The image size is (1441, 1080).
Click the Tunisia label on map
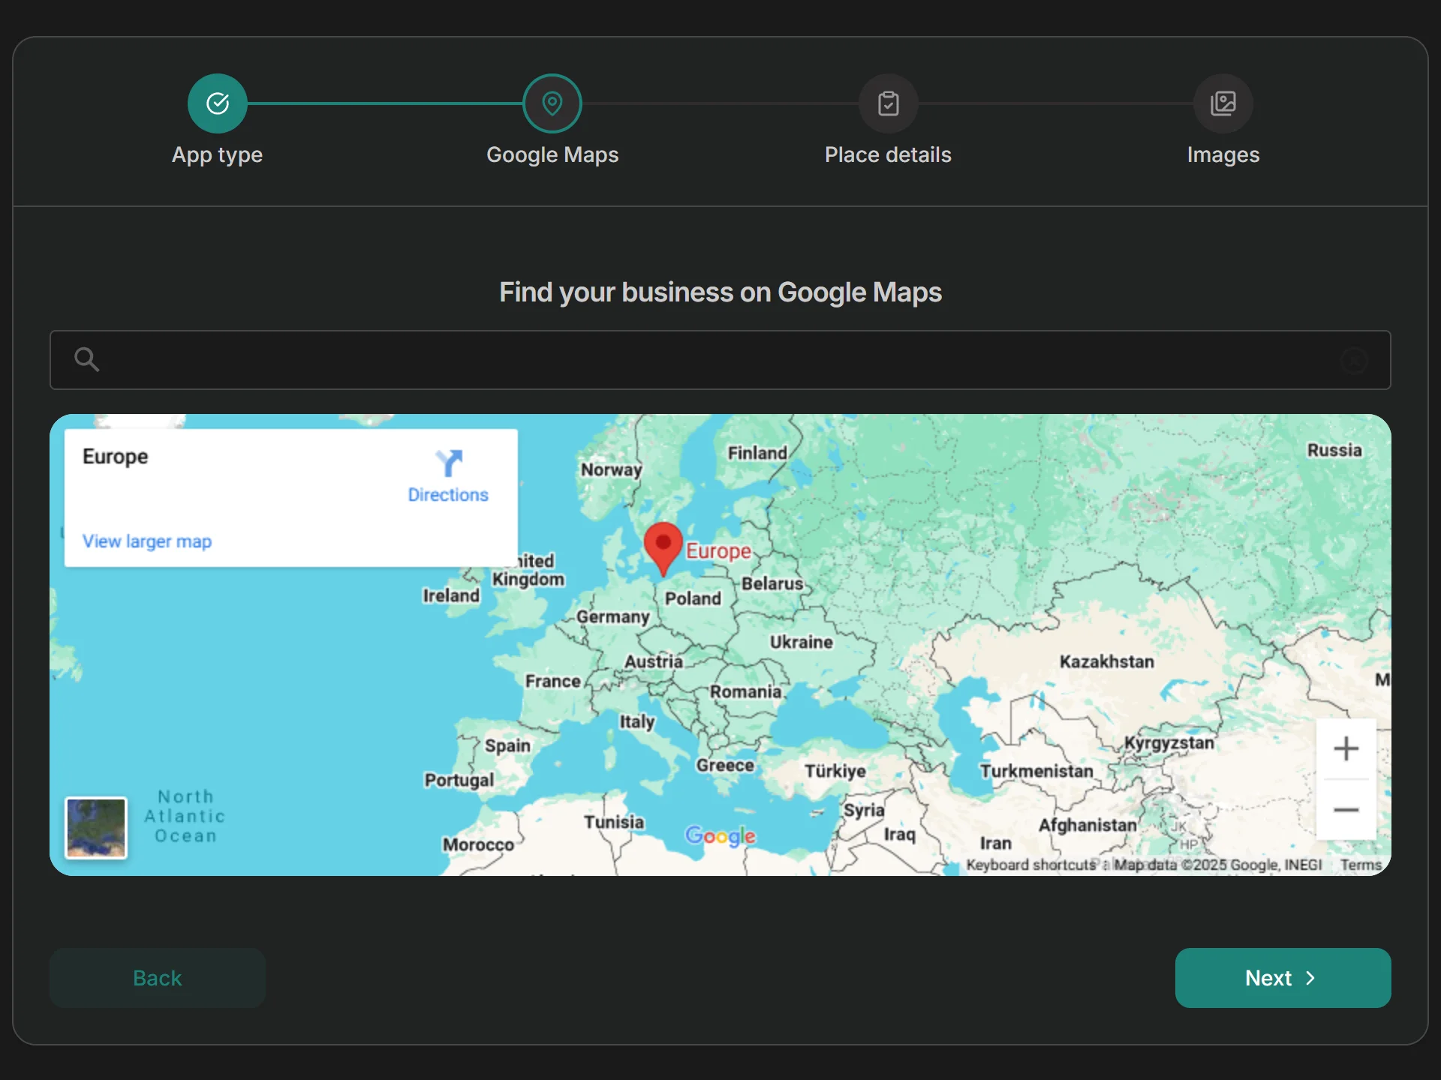tap(615, 822)
